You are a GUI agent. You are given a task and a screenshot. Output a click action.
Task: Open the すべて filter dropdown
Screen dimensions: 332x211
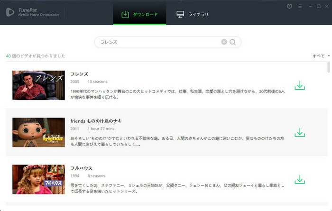pos(321,56)
